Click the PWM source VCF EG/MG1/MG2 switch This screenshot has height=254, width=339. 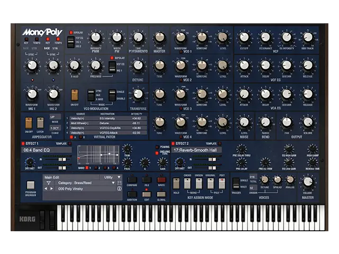pos(70,42)
